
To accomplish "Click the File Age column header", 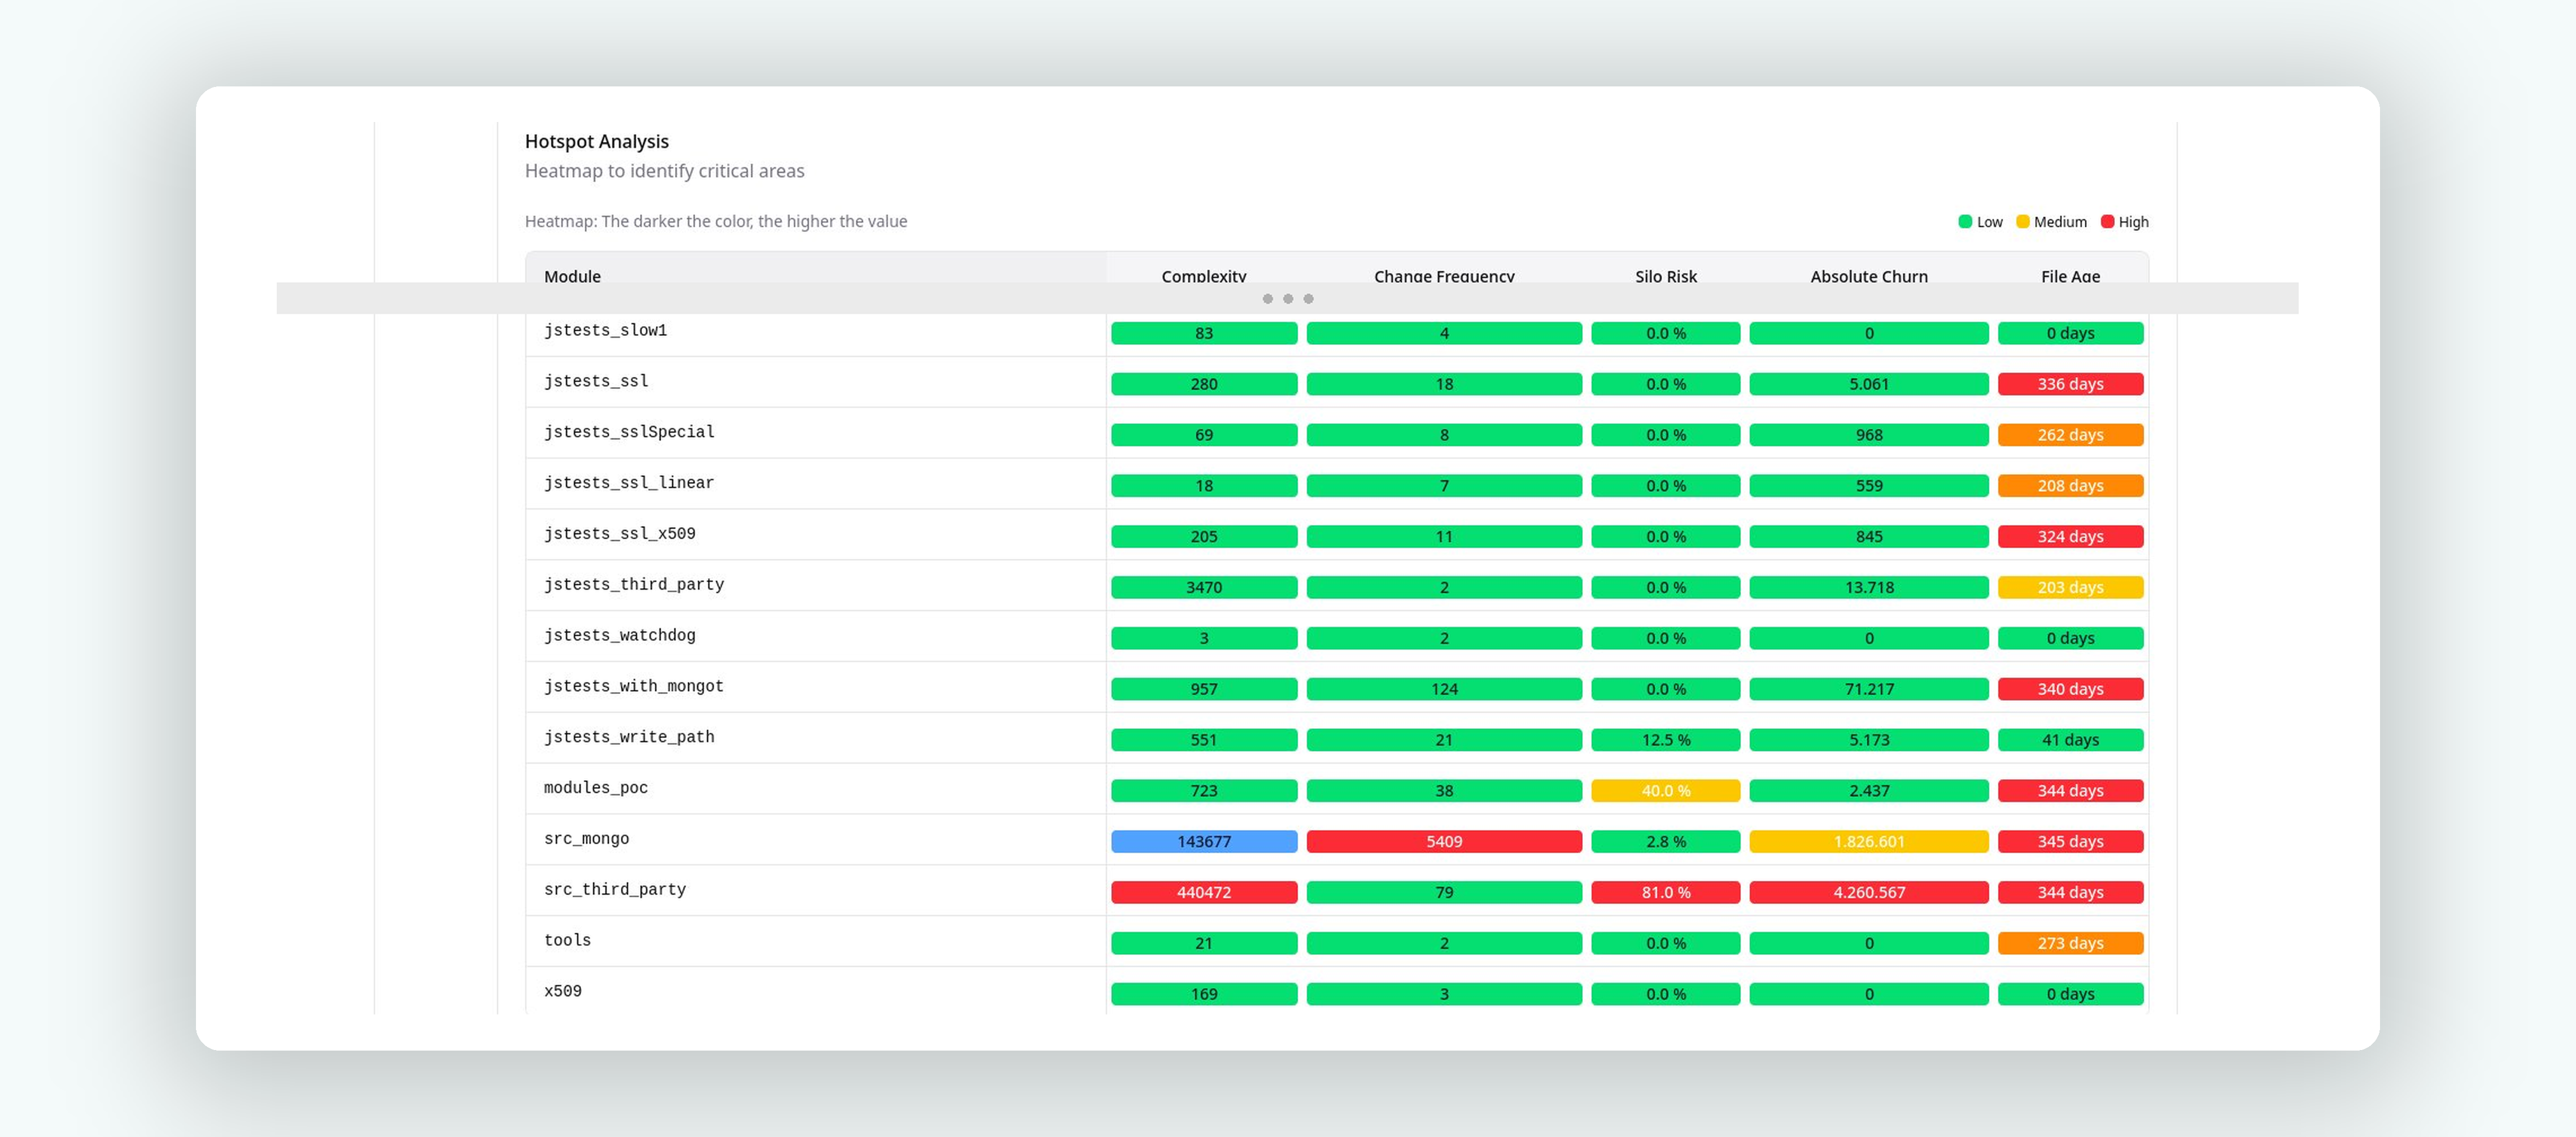I will click(2070, 275).
